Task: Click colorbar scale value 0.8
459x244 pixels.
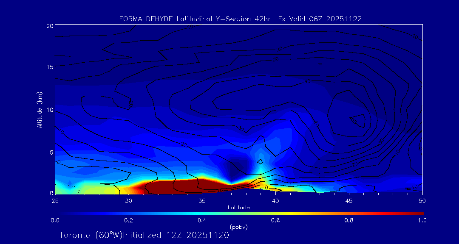Action: click(x=349, y=220)
